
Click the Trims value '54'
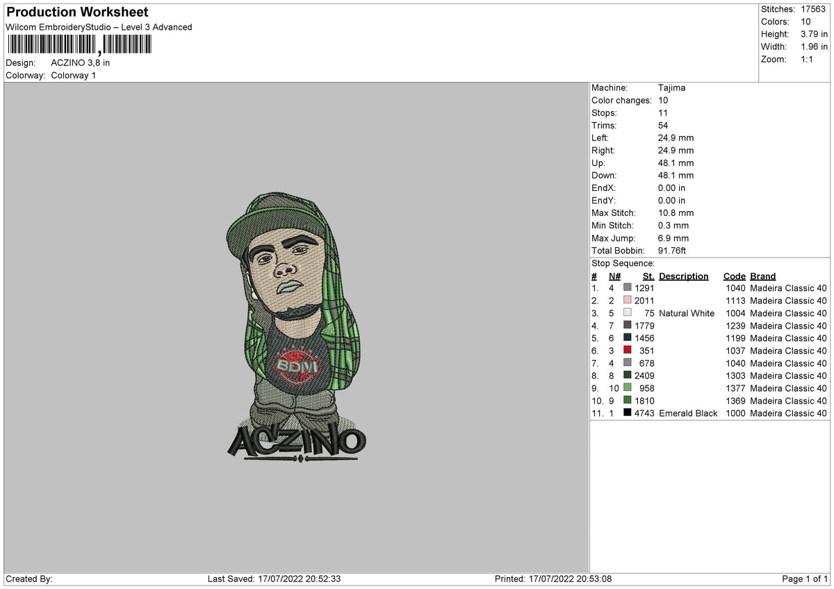click(x=663, y=125)
